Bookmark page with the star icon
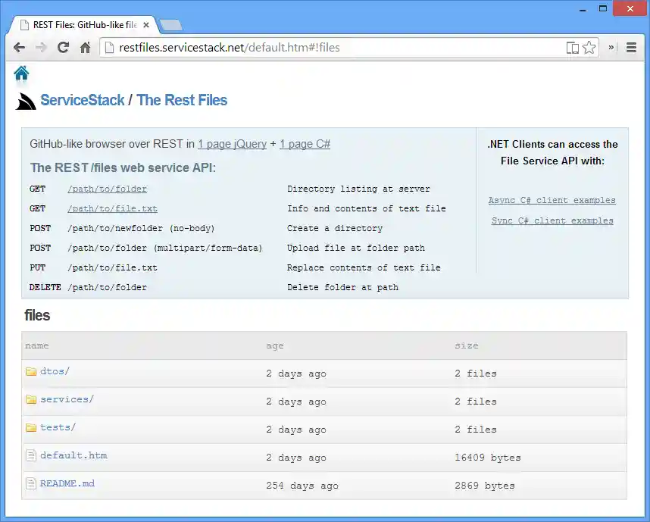Image resolution: width=650 pixels, height=522 pixels. 589,48
